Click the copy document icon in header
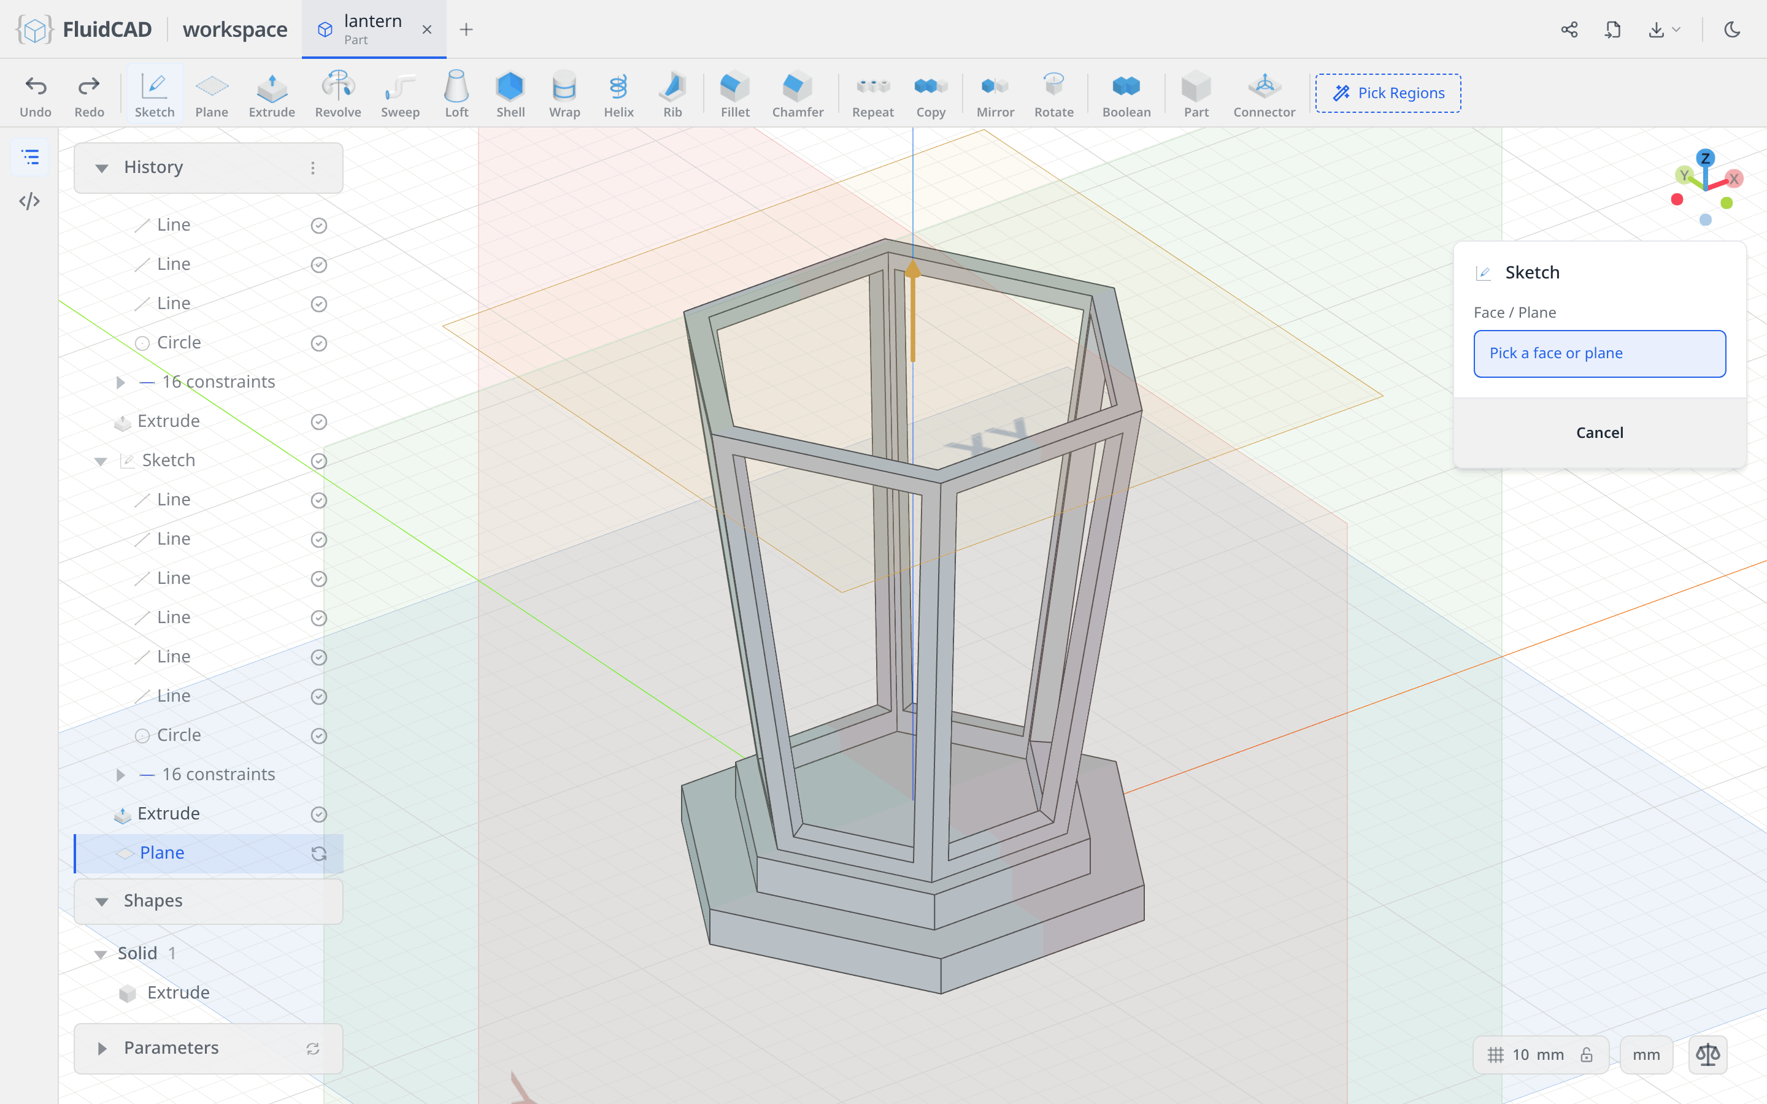 pyautogui.click(x=1613, y=29)
